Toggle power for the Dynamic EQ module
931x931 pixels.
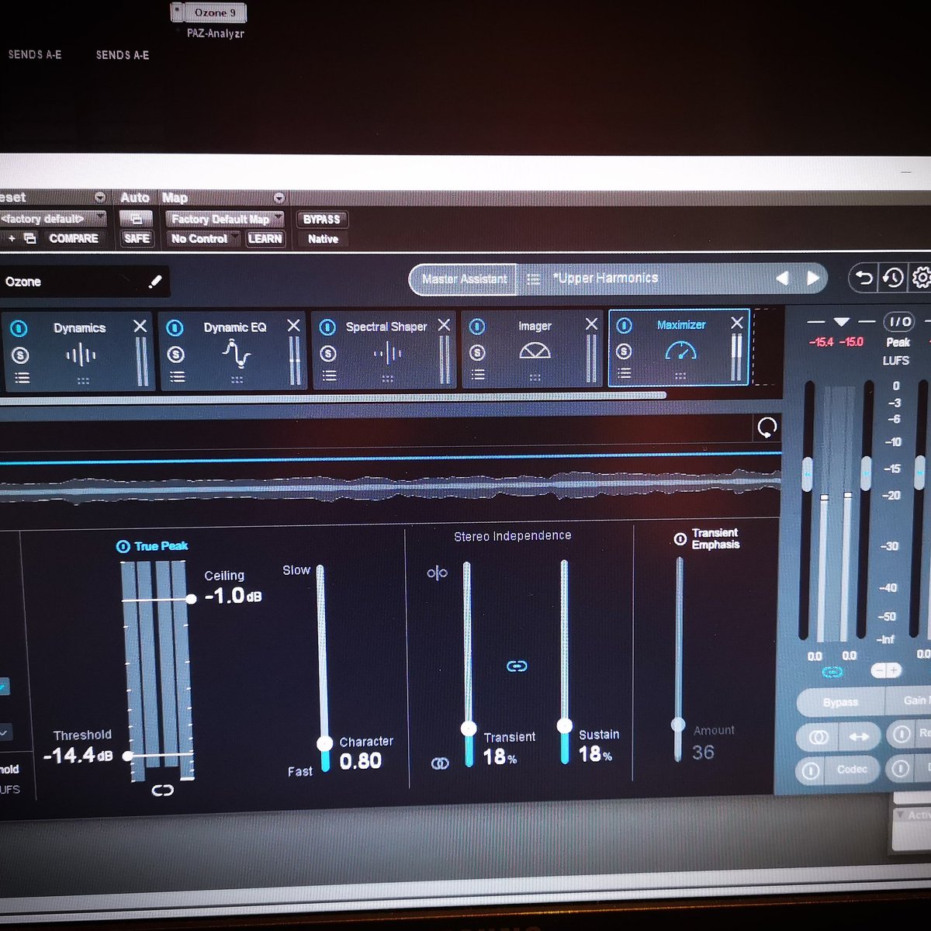[175, 327]
